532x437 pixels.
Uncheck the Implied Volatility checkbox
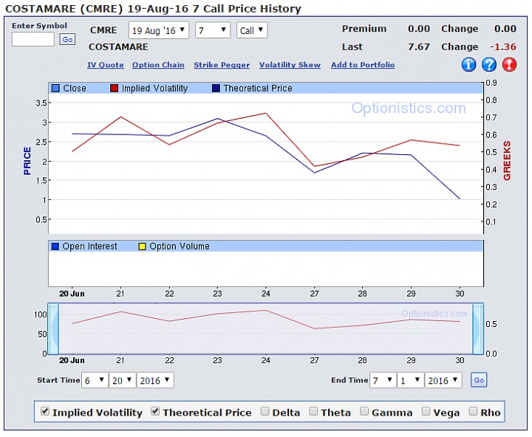[44, 411]
